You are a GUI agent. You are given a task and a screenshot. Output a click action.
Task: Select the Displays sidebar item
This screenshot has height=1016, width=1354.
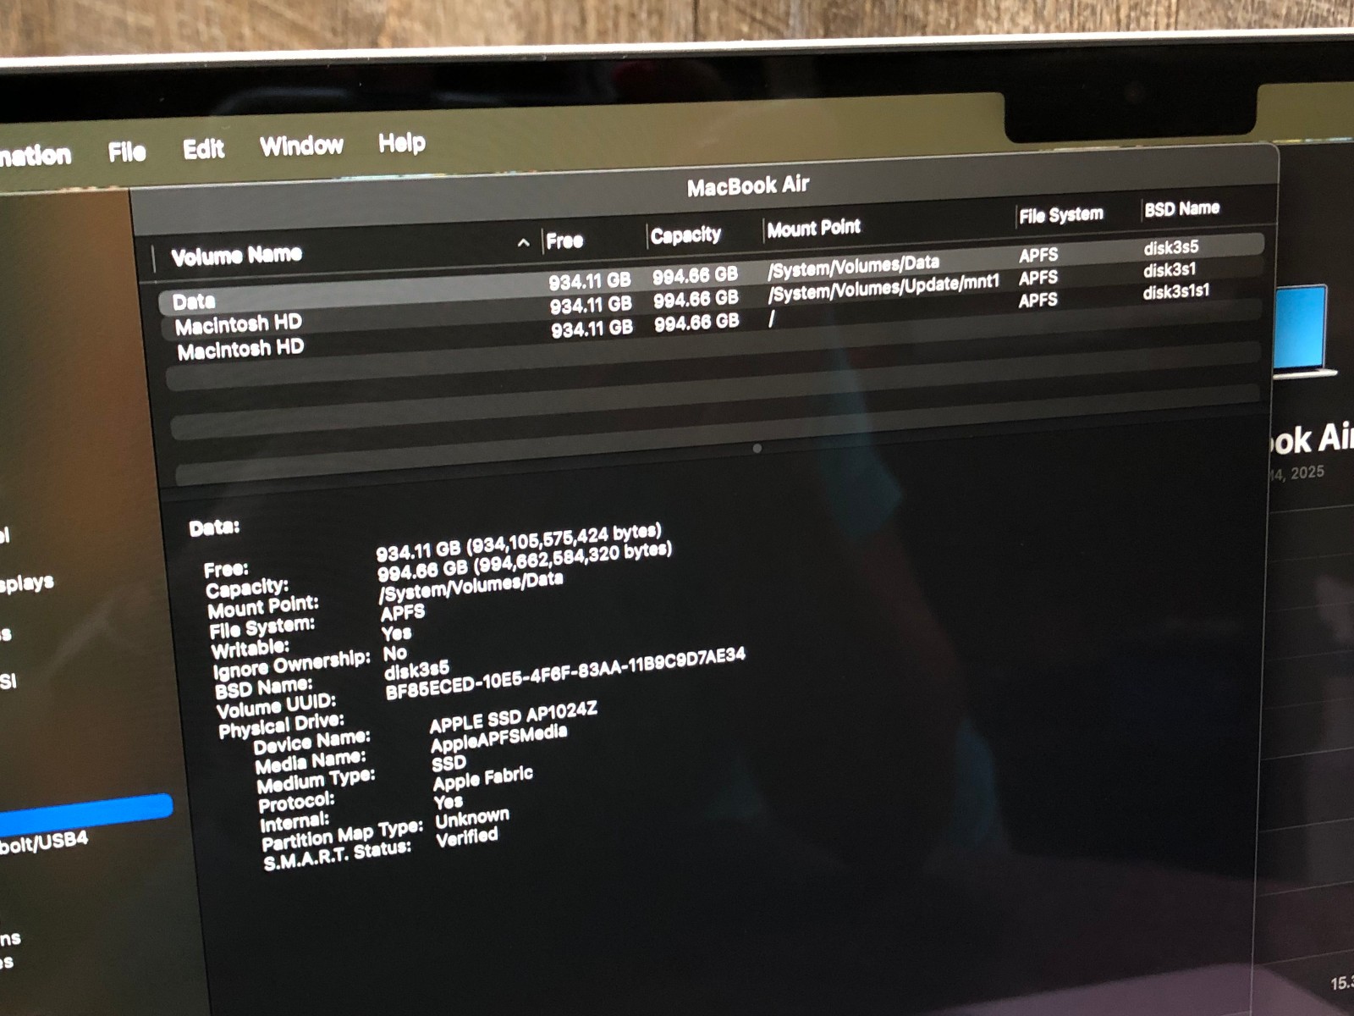click(25, 583)
